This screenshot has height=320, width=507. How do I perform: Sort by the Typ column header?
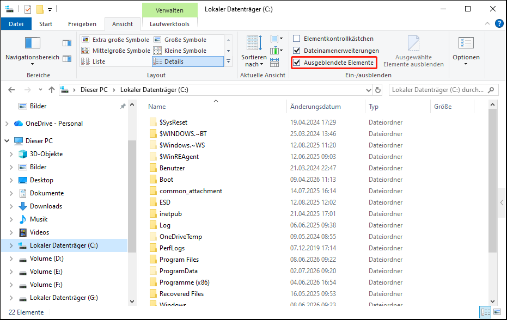(374, 107)
